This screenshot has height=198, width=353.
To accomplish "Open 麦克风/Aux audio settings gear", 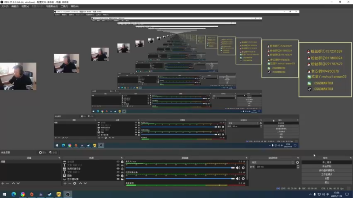I will [243, 168].
